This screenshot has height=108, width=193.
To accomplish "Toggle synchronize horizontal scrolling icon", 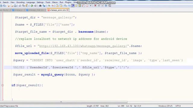I will [x=61, y=6].
